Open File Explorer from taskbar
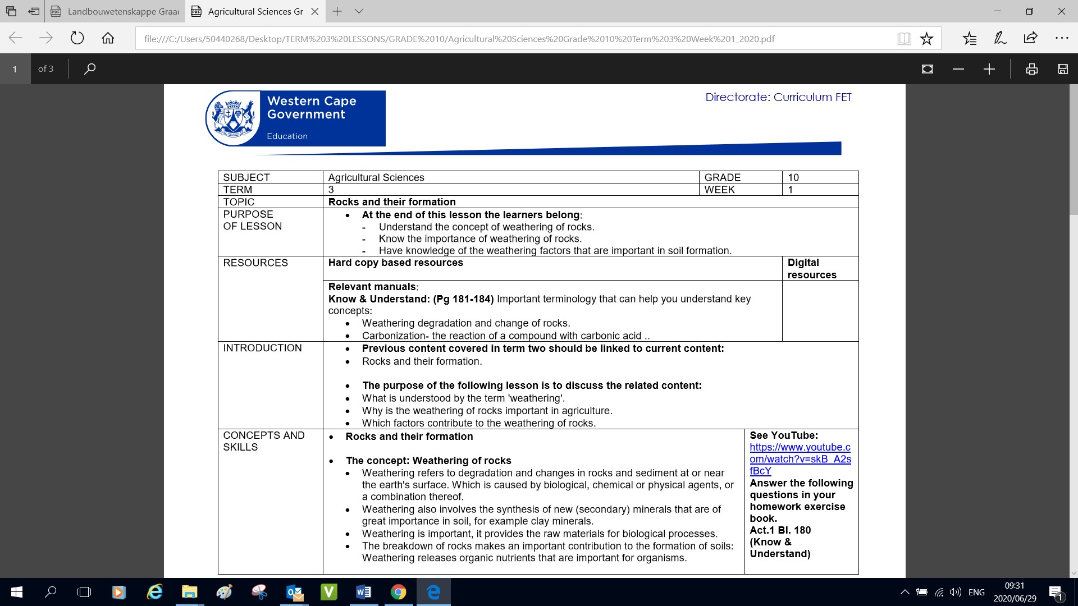Viewport: 1078px width, 606px height. pyautogui.click(x=189, y=592)
